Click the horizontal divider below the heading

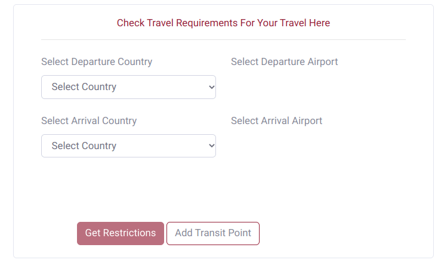(223, 40)
